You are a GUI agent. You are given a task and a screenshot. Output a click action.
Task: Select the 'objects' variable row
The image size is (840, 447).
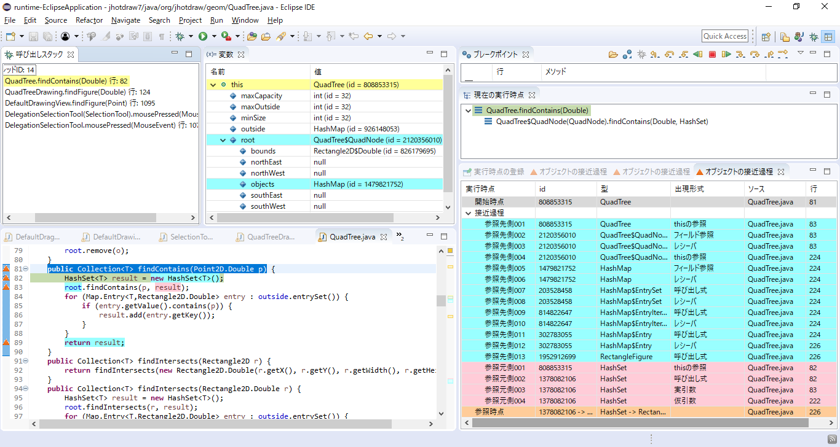324,184
